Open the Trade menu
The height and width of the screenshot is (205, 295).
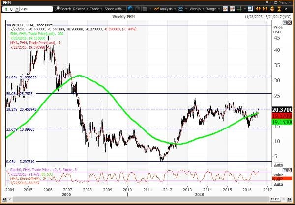pos(97,9)
